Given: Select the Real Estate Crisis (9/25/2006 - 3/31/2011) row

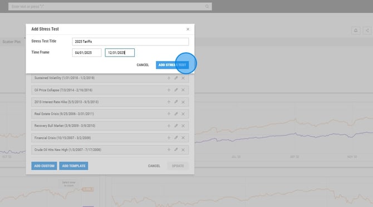Looking at the screenshot, I should click(x=110, y=114).
